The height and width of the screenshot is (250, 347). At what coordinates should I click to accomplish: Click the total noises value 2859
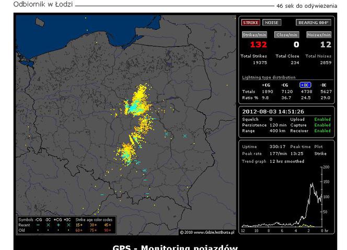click(326, 63)
